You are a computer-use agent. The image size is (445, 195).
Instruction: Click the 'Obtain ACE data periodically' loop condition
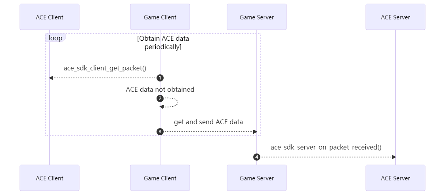tap(163, 43)
